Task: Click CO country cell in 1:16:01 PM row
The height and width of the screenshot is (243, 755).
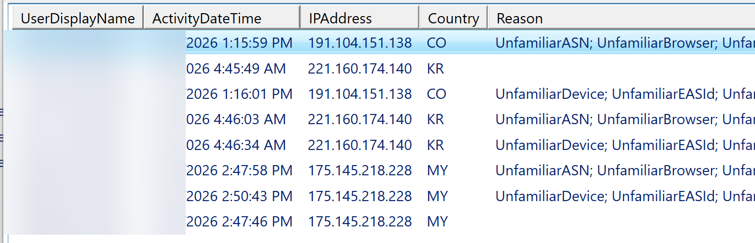Action: (436, 94)
